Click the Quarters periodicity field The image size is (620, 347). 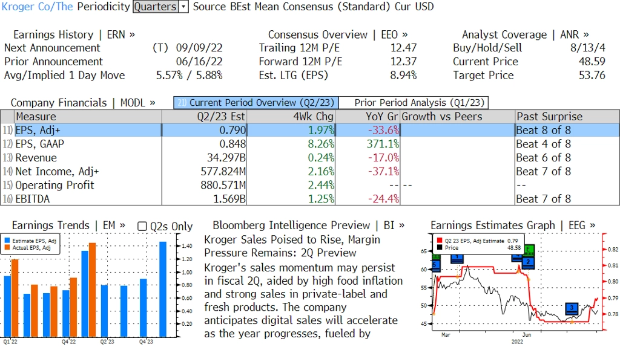tap(156, 7)
